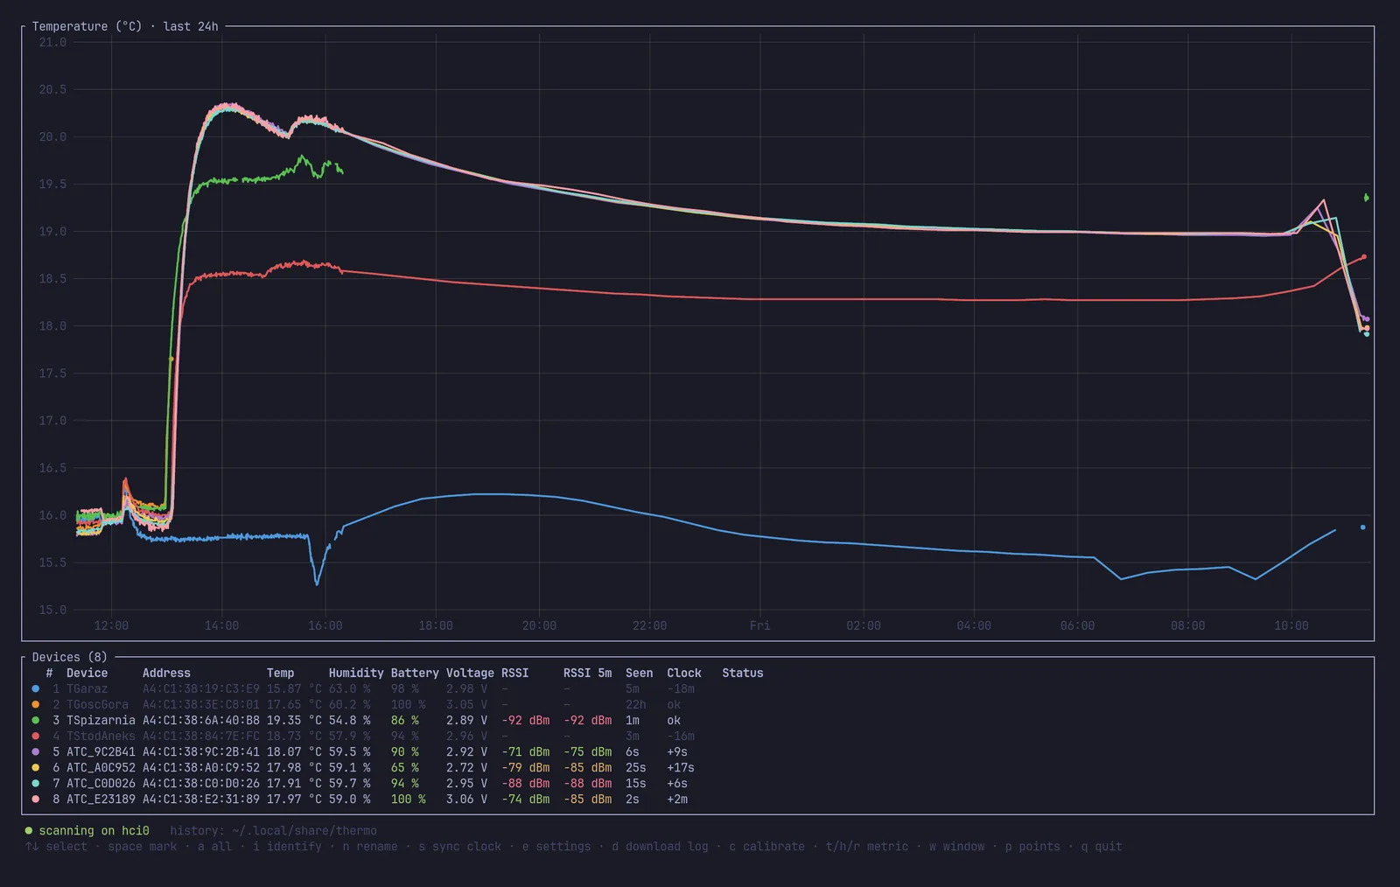
Task: Select the TGoscGora device name
Action: [97, 704]
